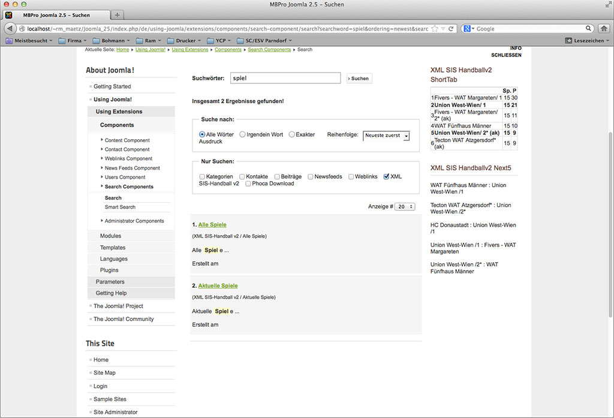The height and width of the screenshot is (418, 614).
Task: Select the Exakter Ausdruck radio button
Action: (x=292, y=134)
